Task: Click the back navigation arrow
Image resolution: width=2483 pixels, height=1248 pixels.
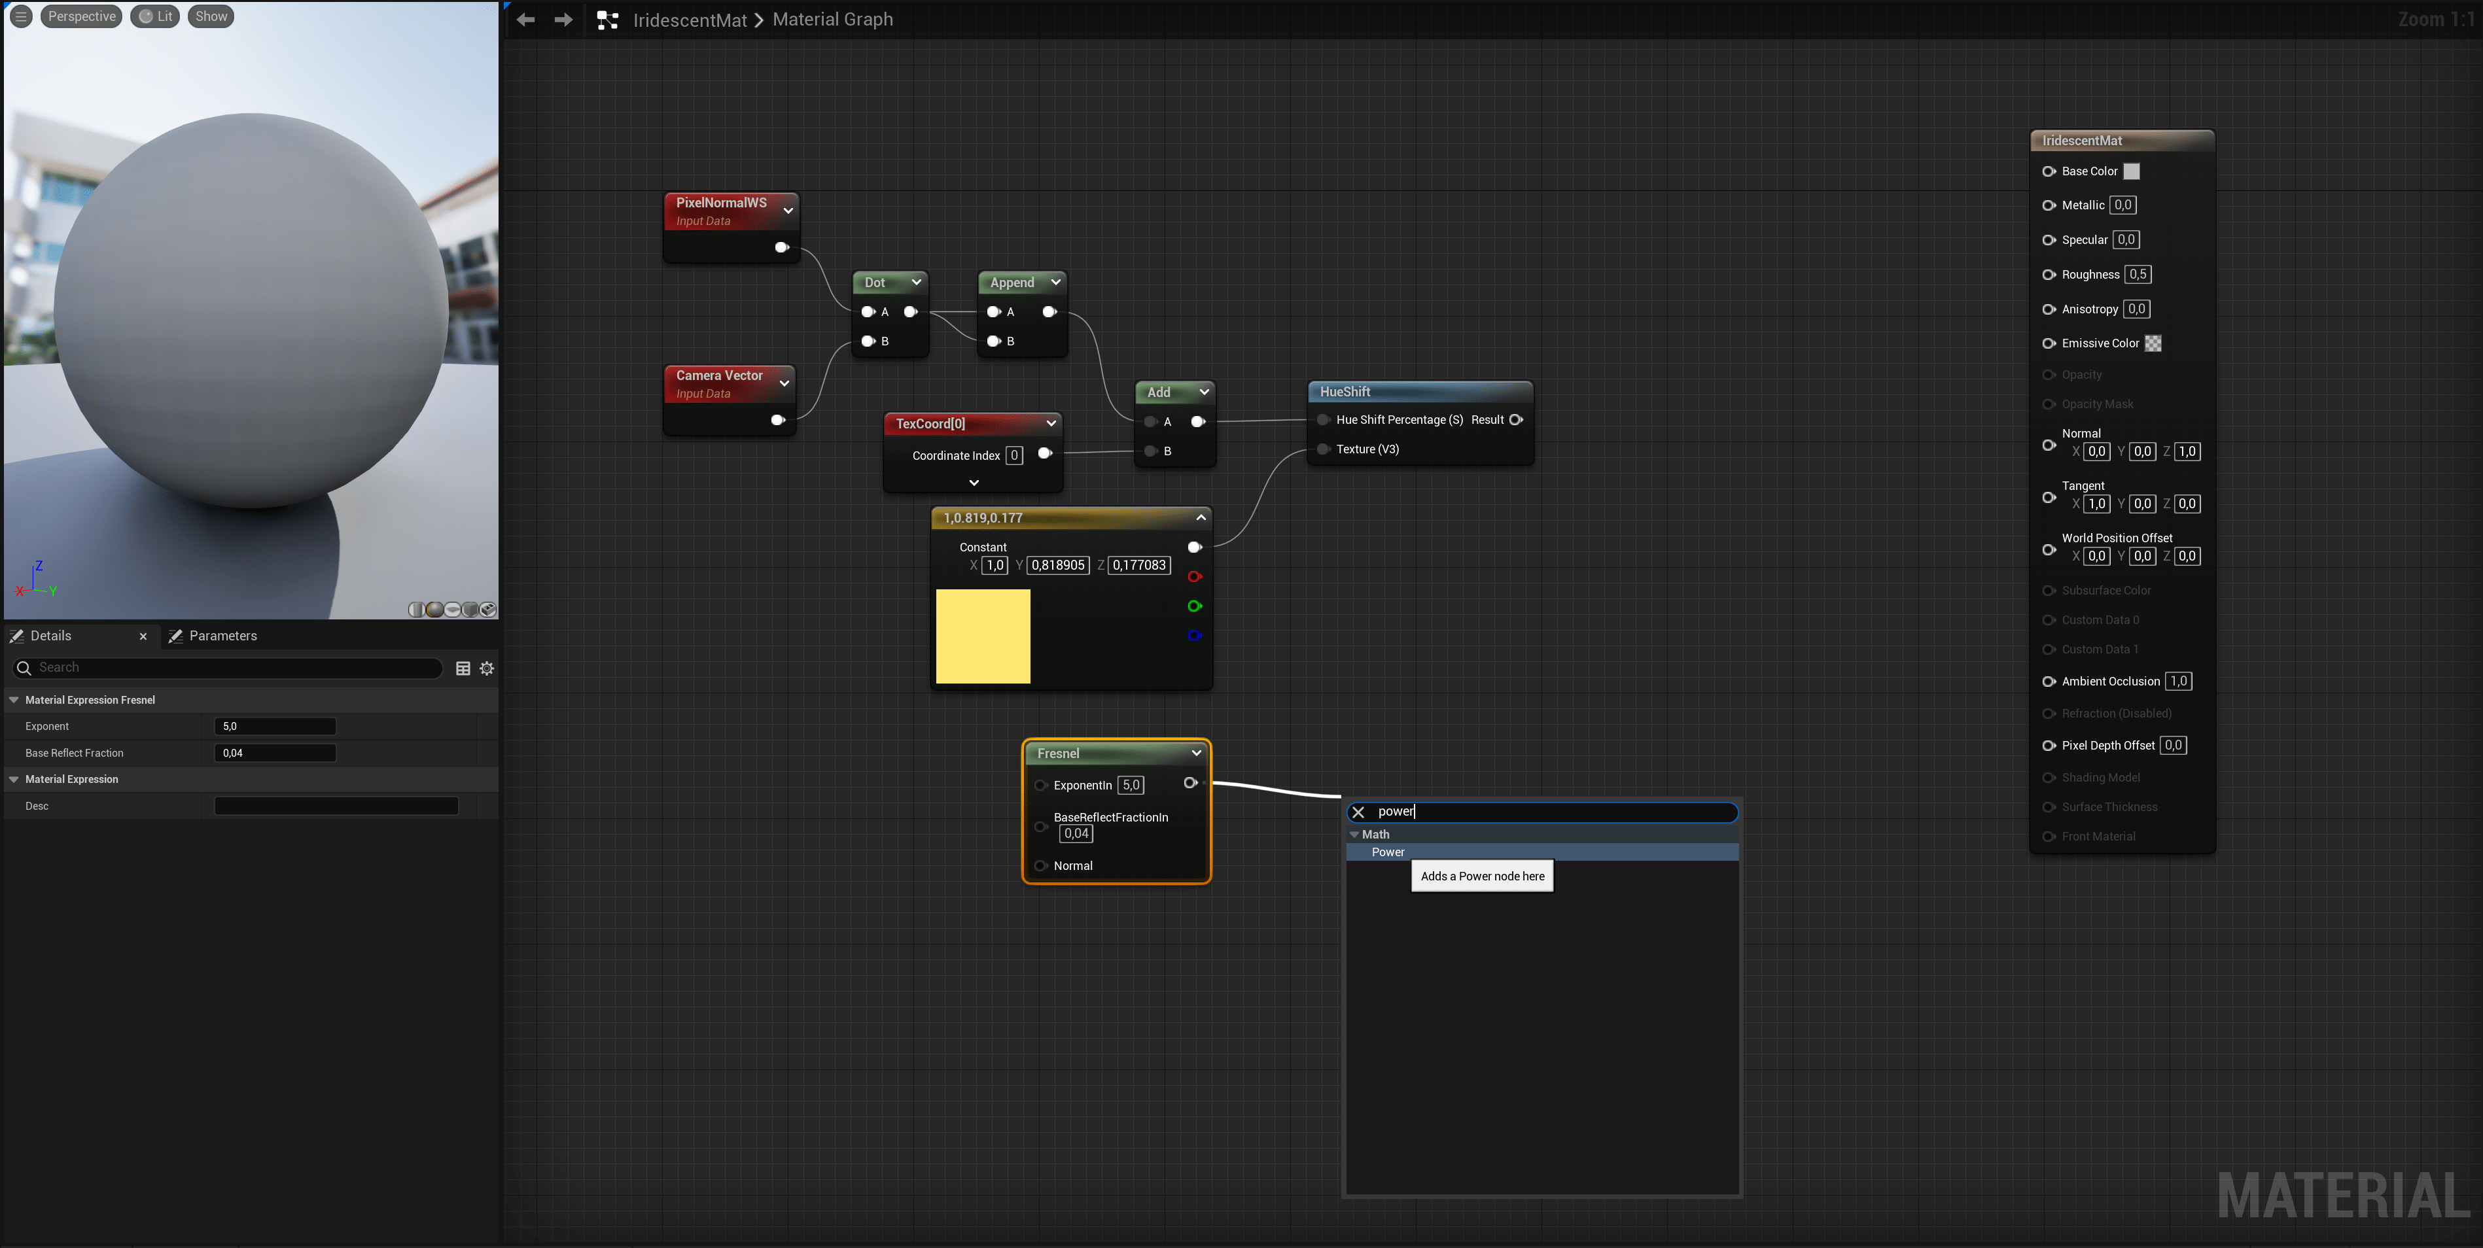Action: (525, 19)
